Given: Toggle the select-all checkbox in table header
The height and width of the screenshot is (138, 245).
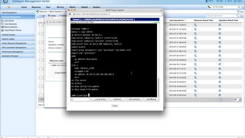Looking at the screenshot, I should (41, 20).
